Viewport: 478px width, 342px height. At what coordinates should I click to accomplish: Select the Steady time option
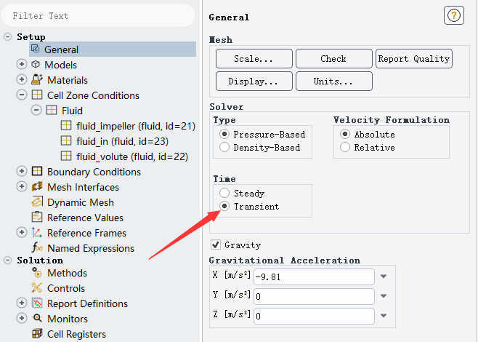point(224,194)
